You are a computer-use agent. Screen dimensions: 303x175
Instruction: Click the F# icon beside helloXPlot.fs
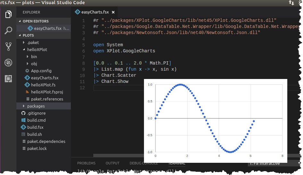[27, 85]
